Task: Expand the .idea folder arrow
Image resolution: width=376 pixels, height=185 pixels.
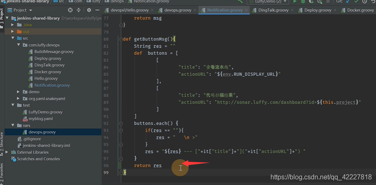Action: click(x=12, y=25)
